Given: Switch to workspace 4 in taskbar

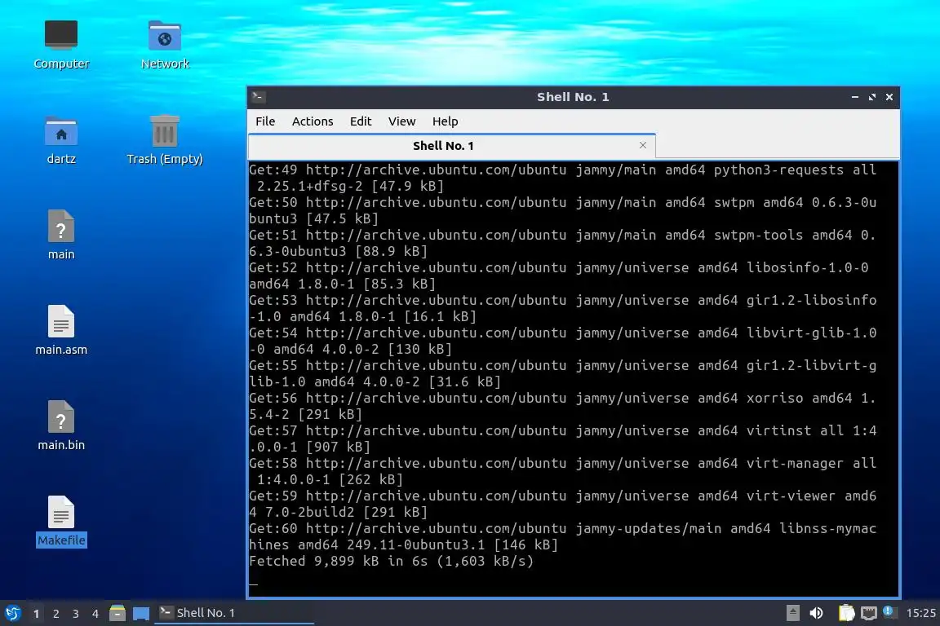Looking at the screenshot, I should point(95,614).
